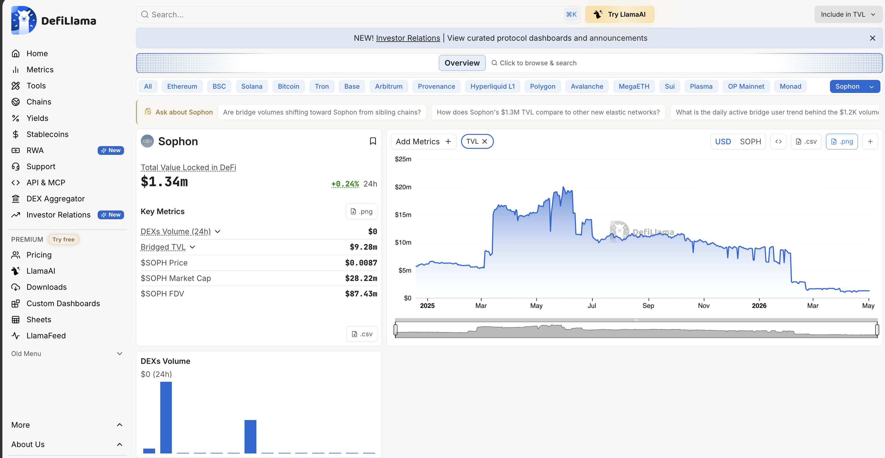This screenshot has width=885, height=458.
Task: Select the Monad chain tab
Action: click(790, 87)
